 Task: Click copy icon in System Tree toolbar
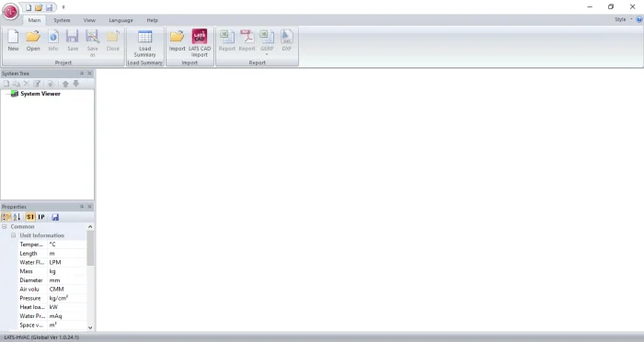click(x=17, y=84)
